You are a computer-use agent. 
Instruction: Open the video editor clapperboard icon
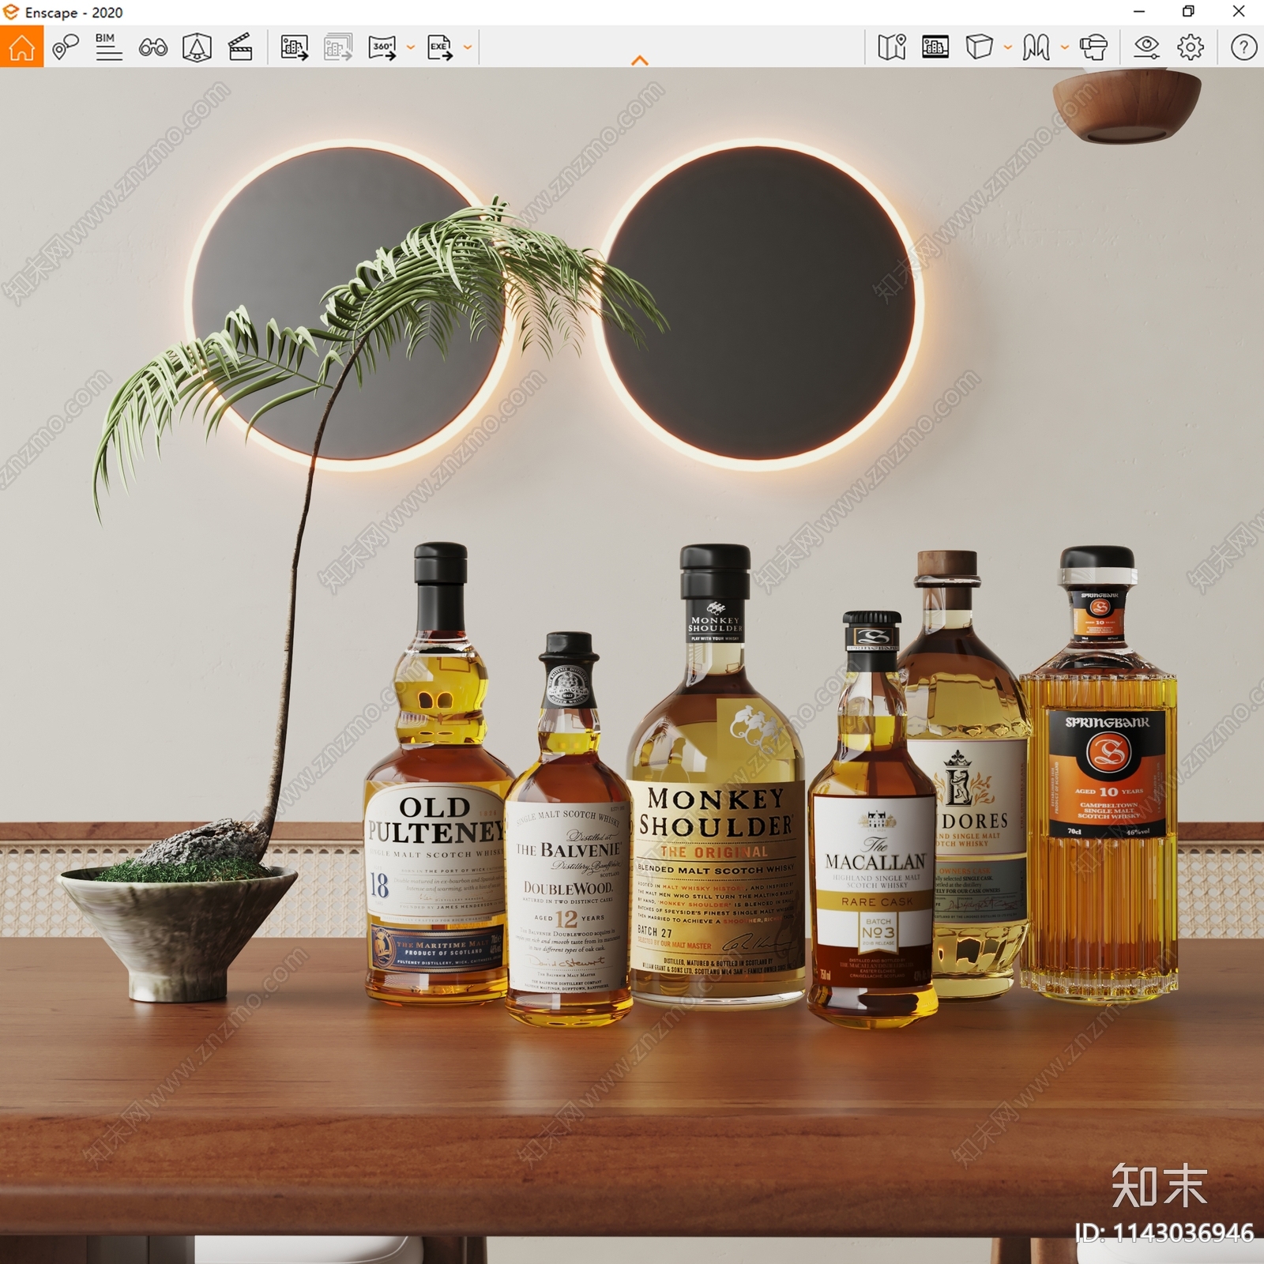pos(240,47)
